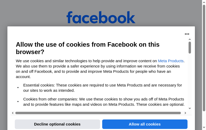Screen dimensions: 206x130
Task: Click the Facebook logo
Action: click(x=101, y=17)
